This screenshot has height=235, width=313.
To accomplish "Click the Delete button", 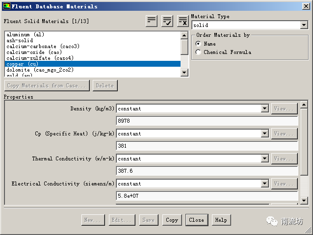I will (x=105, y=86).
